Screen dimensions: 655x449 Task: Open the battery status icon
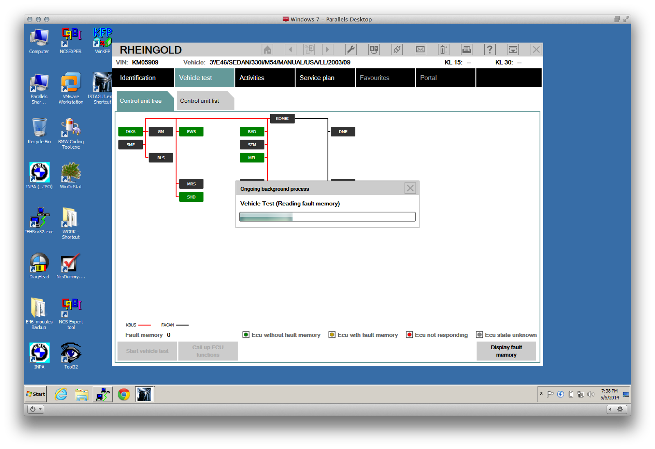pos(444,50)
